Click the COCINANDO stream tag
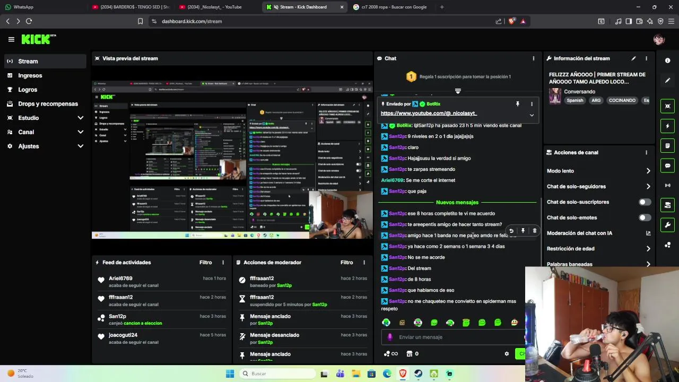This screenshot has height=382, width=679. [x=622, y=100]
